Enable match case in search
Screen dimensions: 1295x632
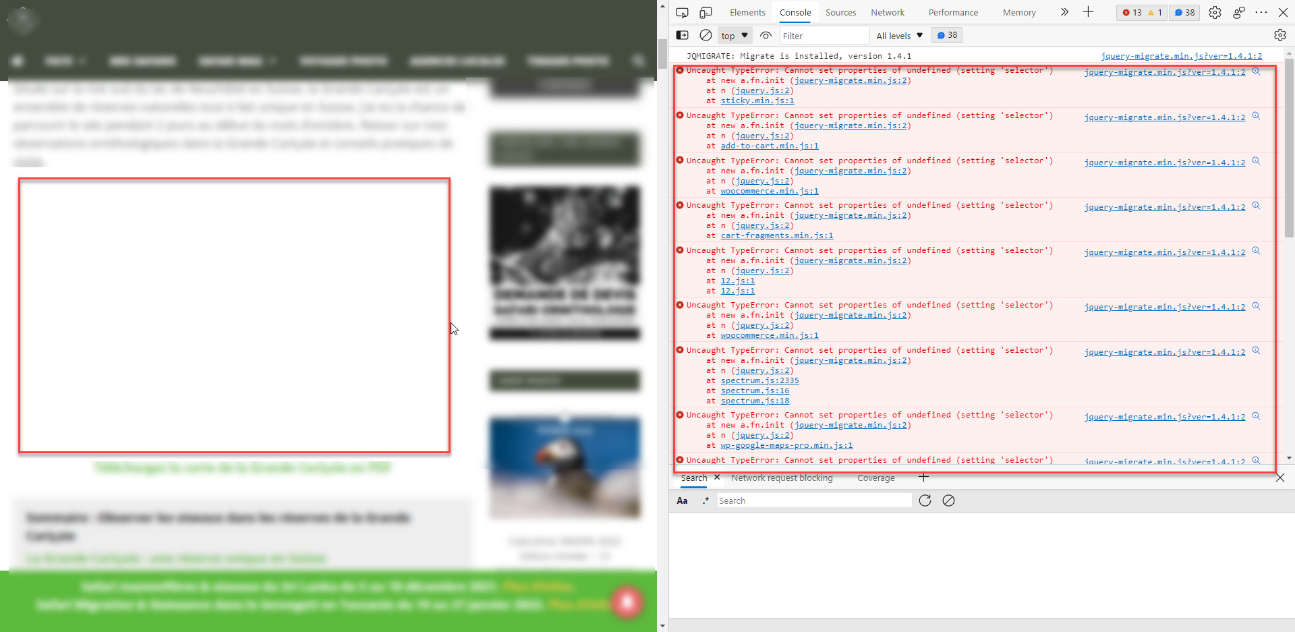[682, 500]
